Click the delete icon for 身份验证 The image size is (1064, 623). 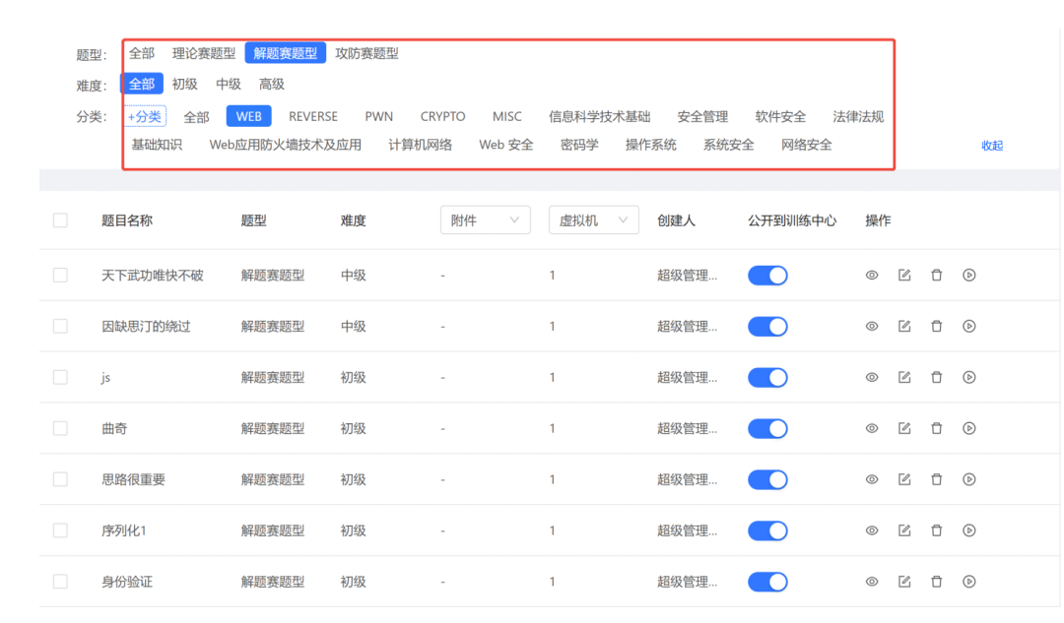(x=936, y=582)
